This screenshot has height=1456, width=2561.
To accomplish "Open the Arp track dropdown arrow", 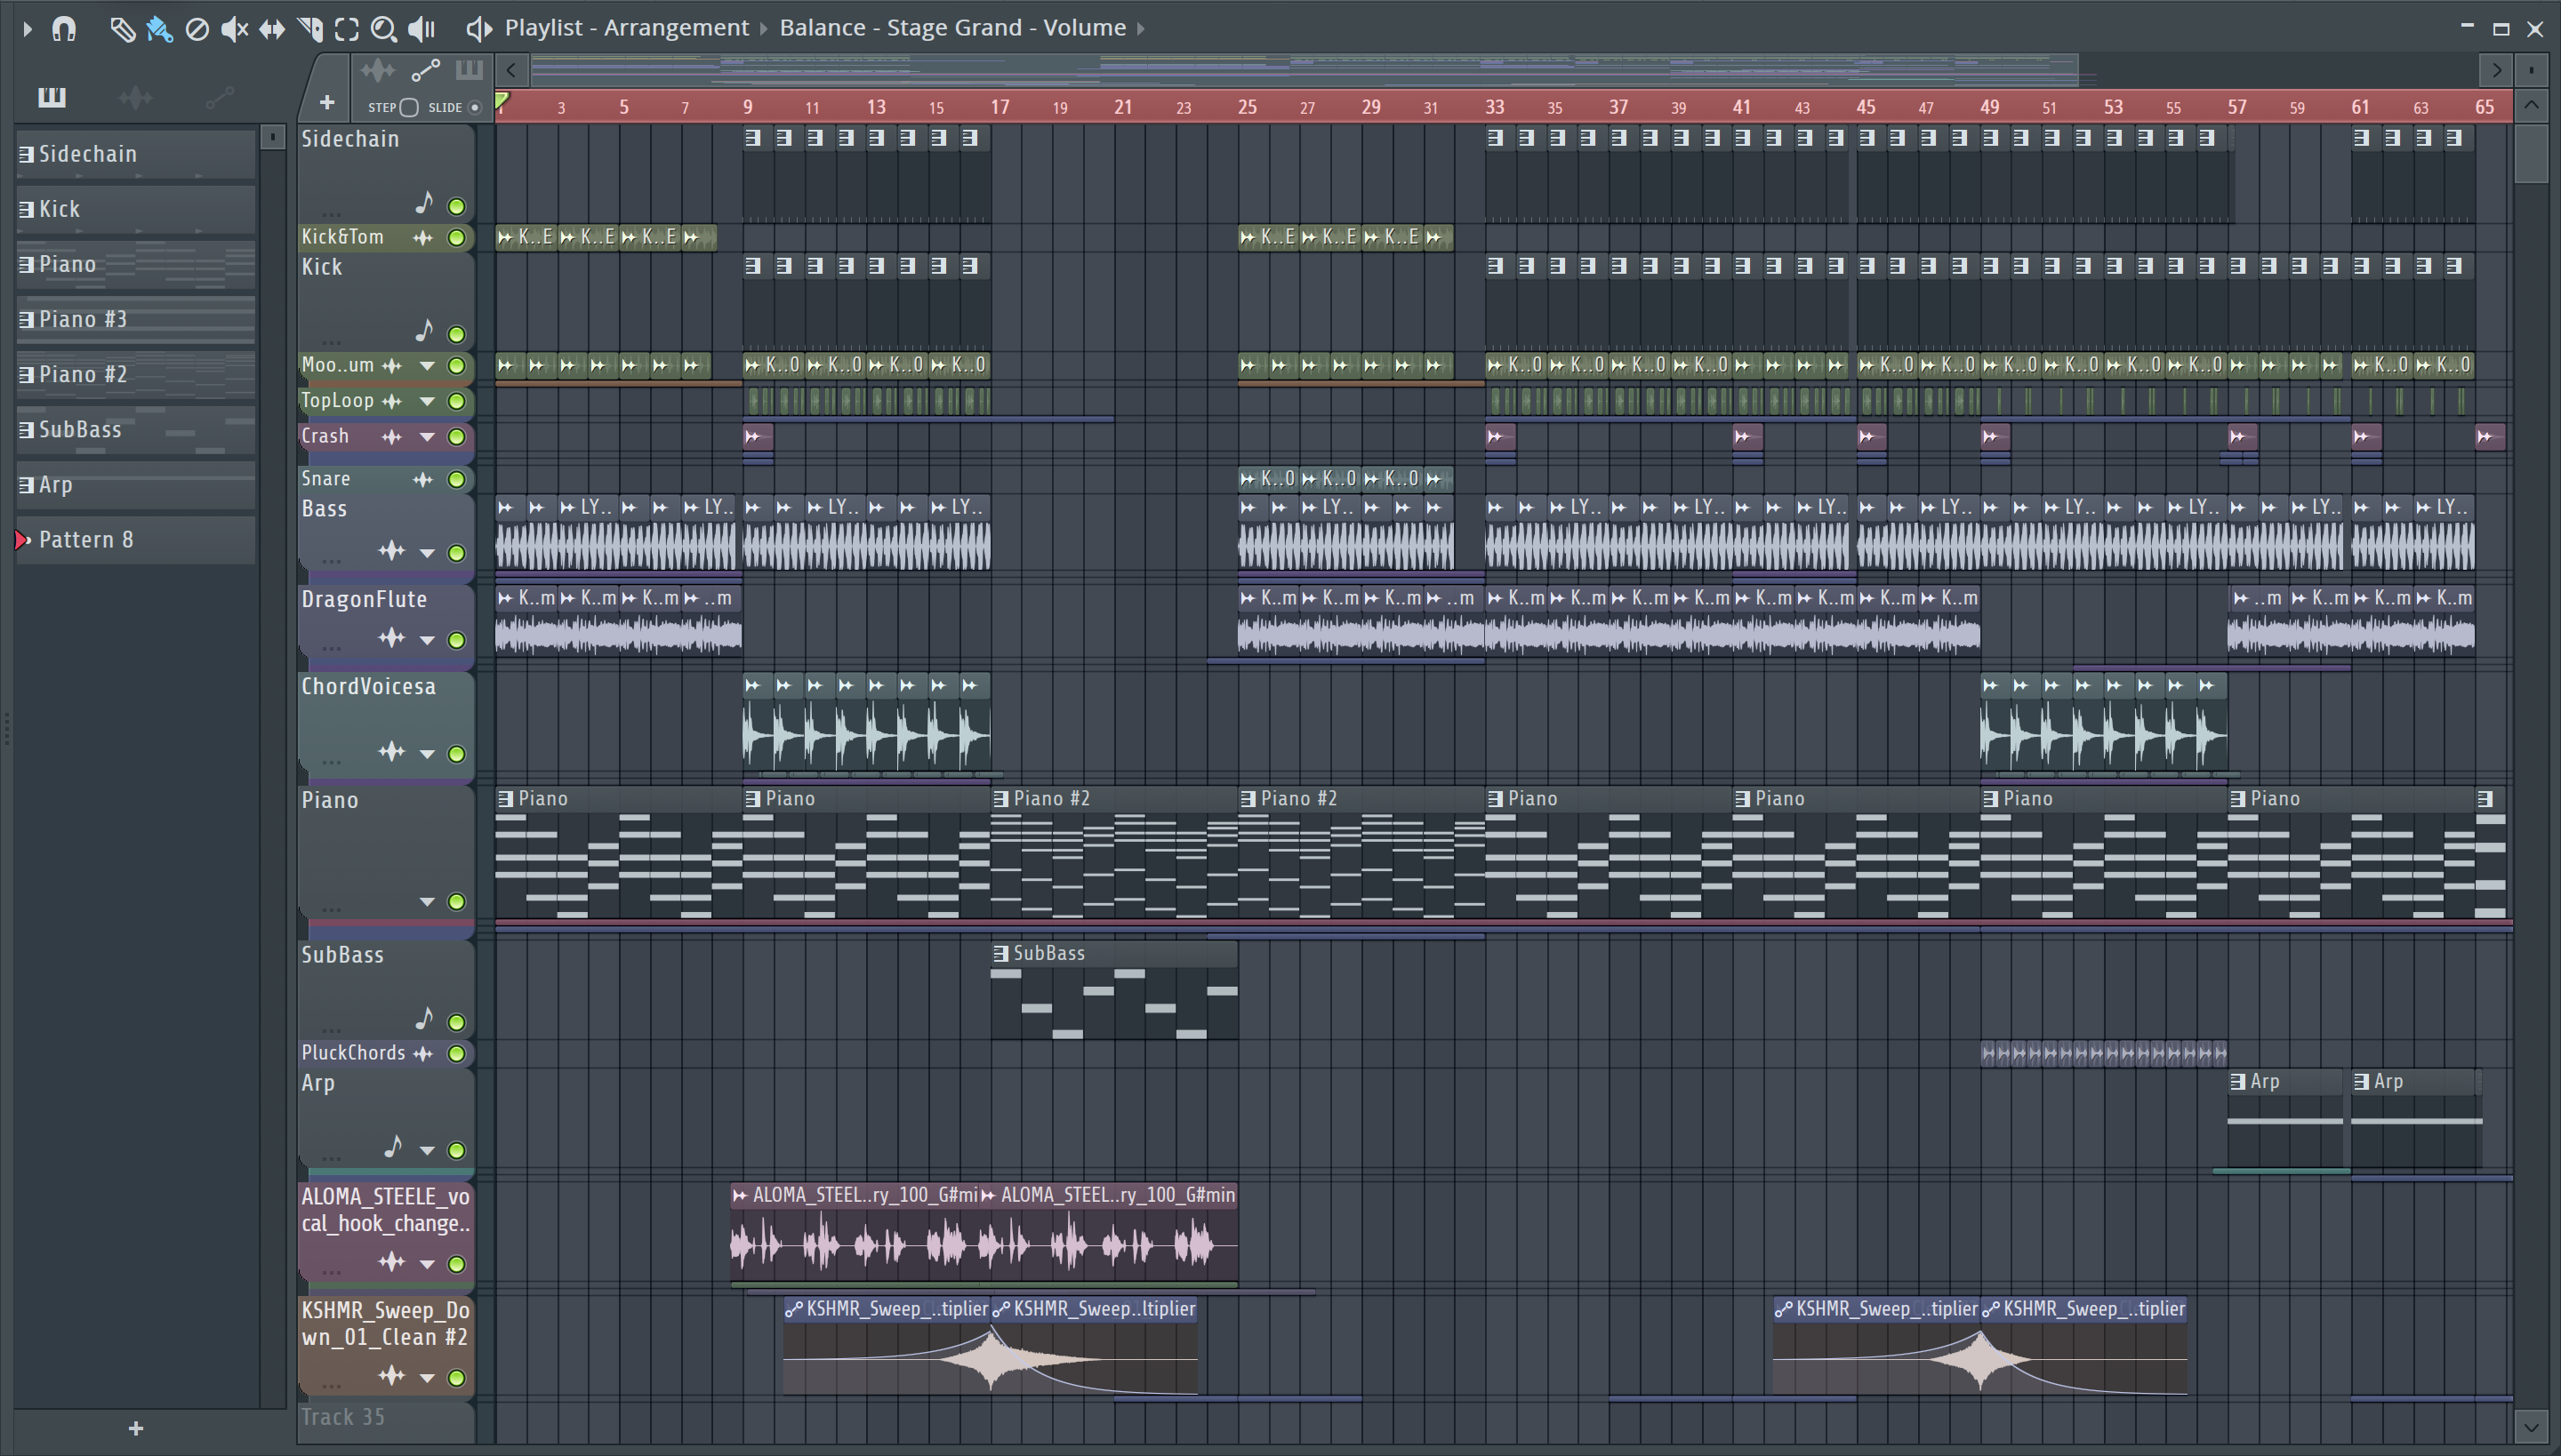I will point(427,1150).
